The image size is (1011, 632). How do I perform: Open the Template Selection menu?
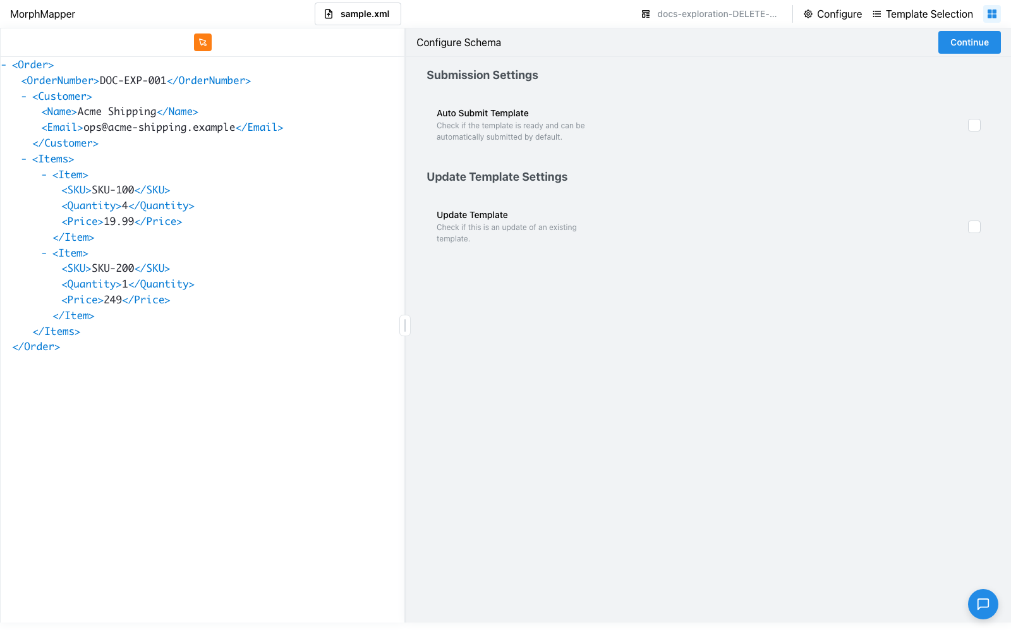tap(923, 14)
